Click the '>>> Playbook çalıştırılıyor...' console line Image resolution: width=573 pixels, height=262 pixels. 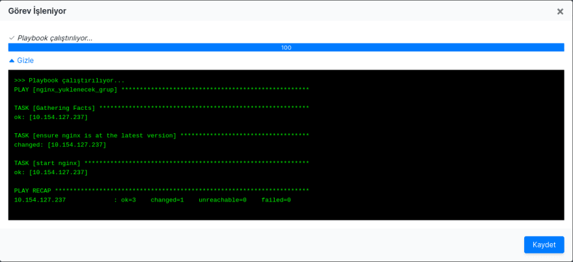tap(70, 80)
